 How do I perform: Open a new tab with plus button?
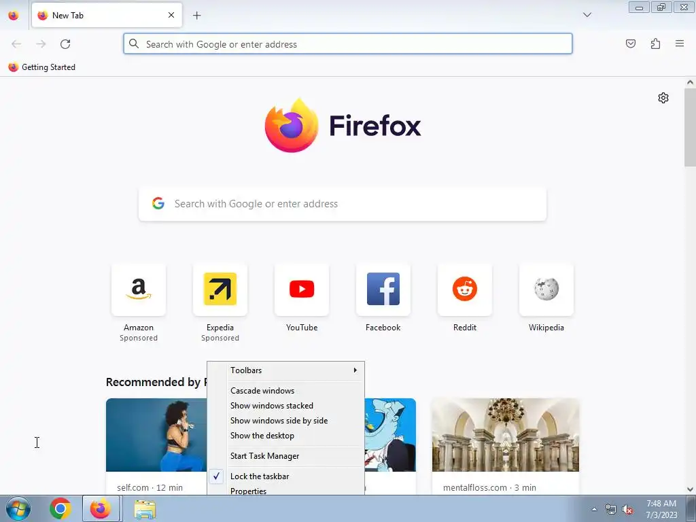[x=197, y=16]
